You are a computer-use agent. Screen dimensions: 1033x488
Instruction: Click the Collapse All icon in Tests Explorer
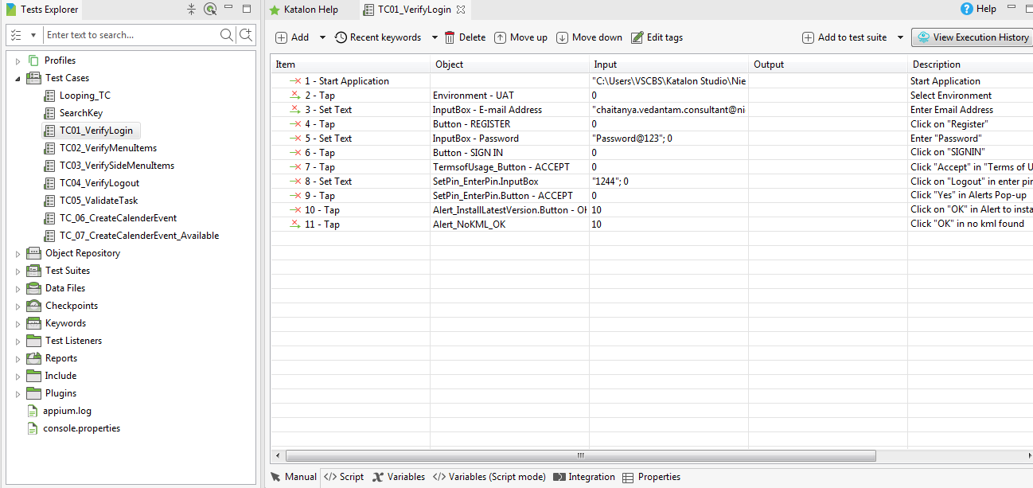(x=191, y=10)
